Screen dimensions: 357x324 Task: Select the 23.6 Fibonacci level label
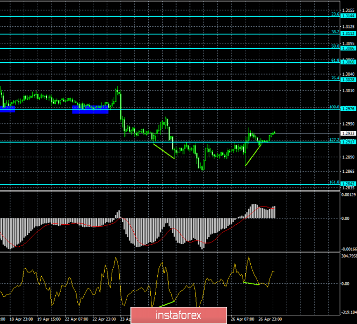click(335, 14)
